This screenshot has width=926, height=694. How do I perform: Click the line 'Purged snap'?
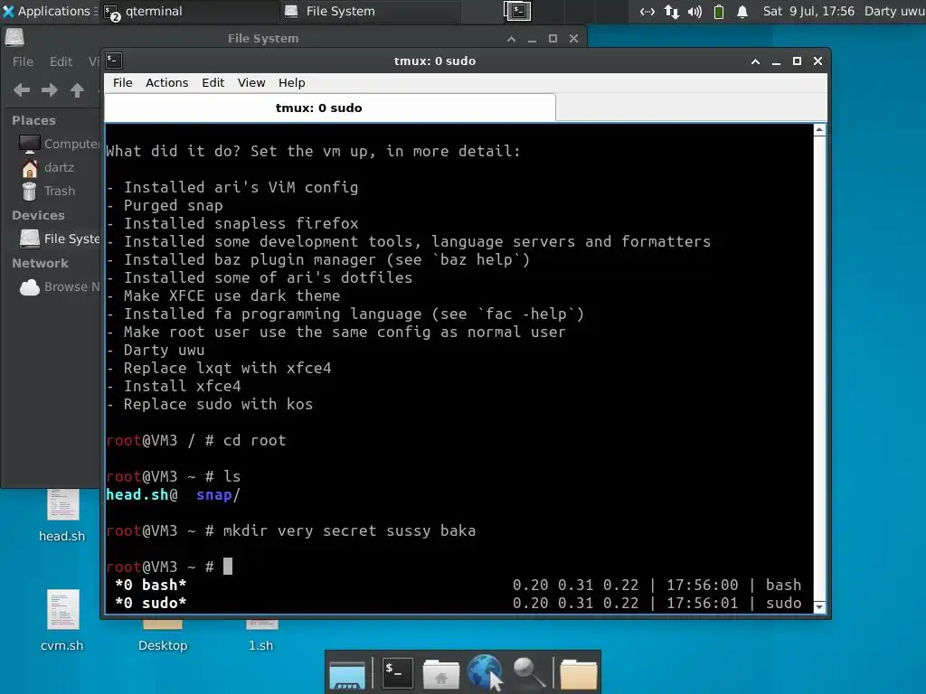point(165,205)
